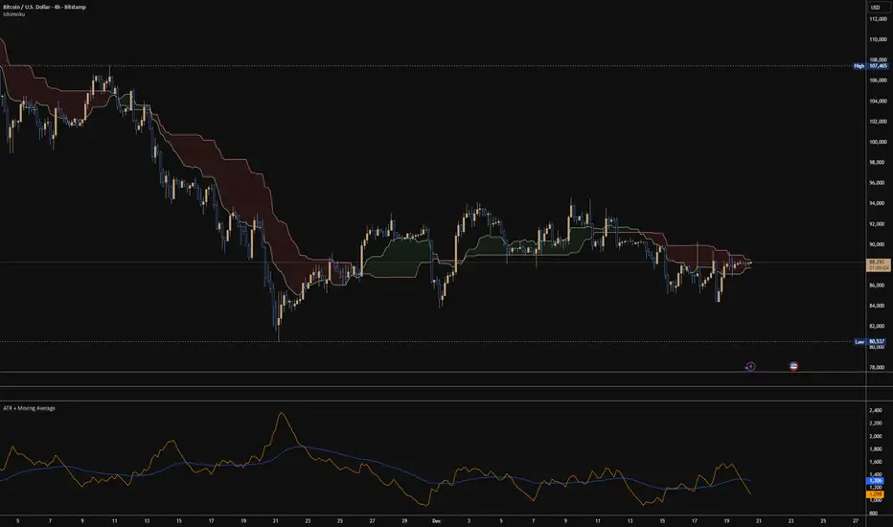Screen dimensions: 893x527
Task: Click the Dec label on the time axis
Action: (436, 520)
